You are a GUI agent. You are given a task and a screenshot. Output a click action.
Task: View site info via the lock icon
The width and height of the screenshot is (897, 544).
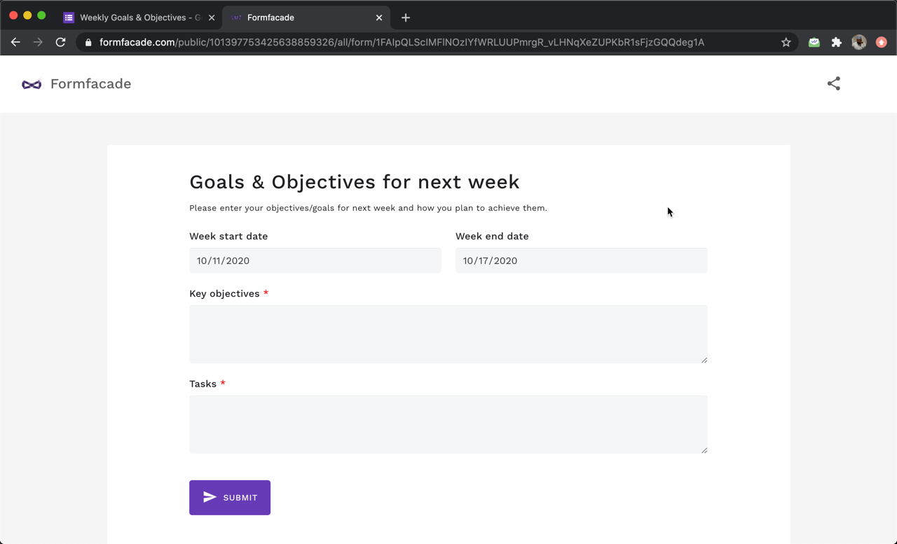pos(88,42)
